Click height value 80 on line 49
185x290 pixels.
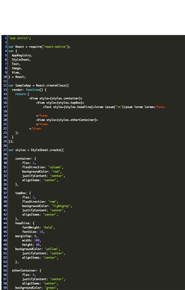point(38,245)
